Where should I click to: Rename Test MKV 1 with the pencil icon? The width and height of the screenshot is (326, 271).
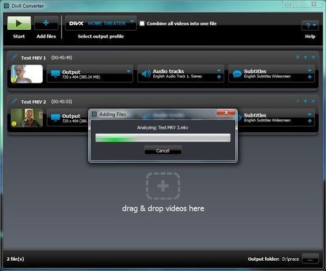[x=14, y=57]
